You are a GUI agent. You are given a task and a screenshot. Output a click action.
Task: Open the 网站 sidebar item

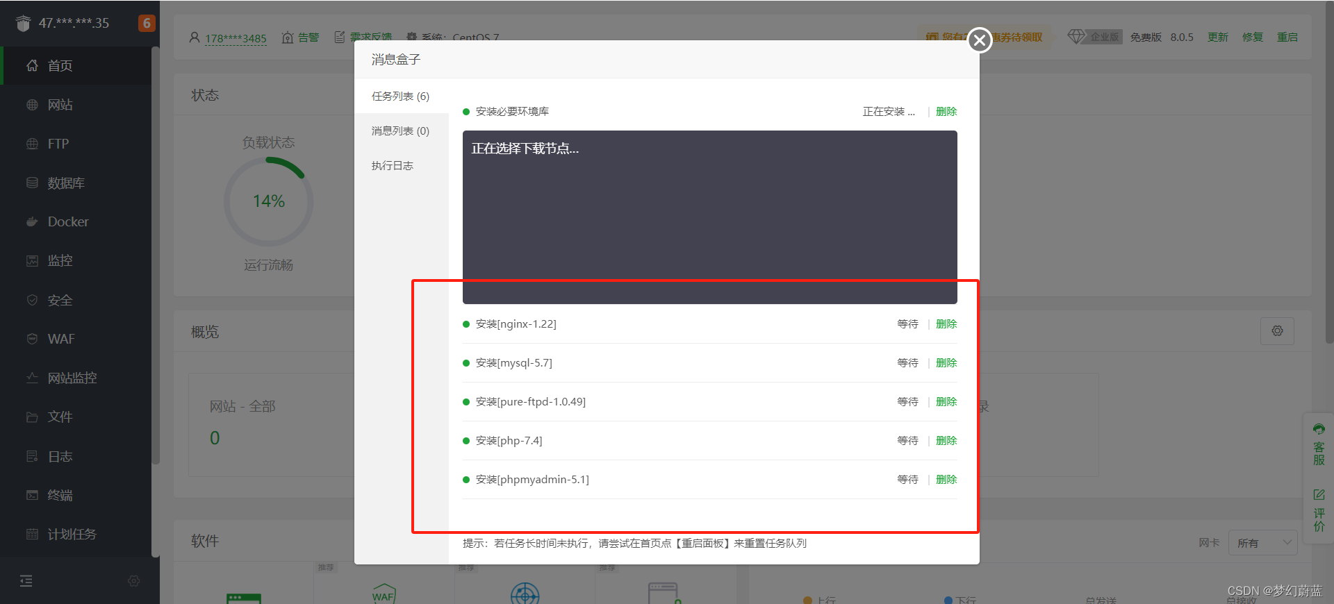click(75, 105)
